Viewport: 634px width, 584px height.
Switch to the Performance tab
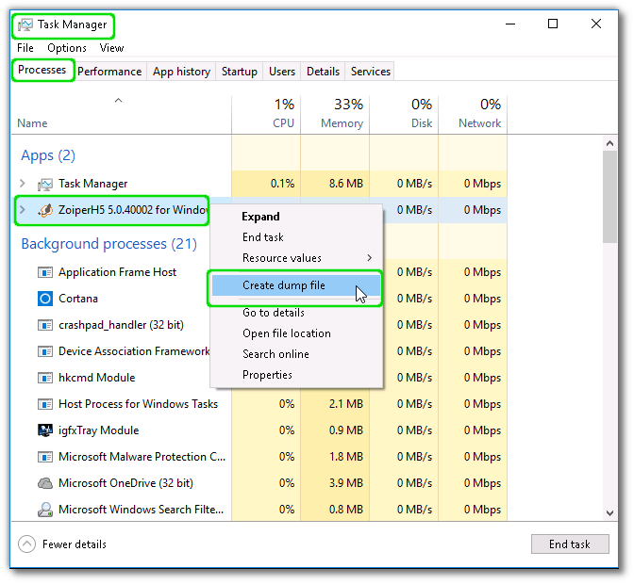click(109, 72)
